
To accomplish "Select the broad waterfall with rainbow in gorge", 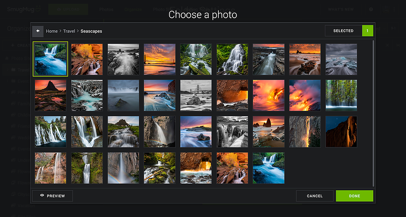I will 159,132.
